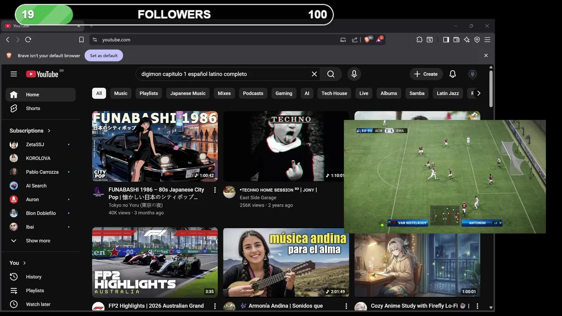Screen dimensions: 562x316
Task: Open options menu for FP2 Highlights video
Action: tap(215, 306)
